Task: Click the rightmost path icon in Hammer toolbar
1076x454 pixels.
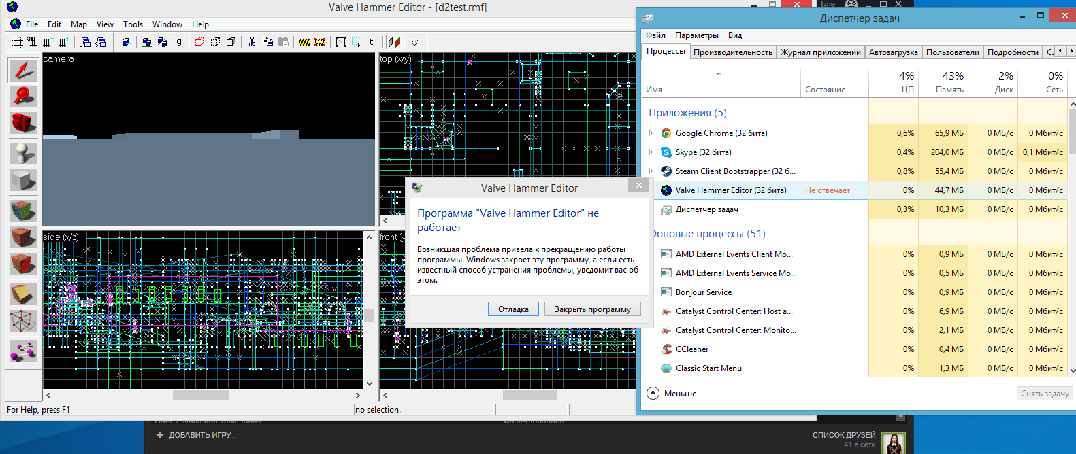Action: coord(414,42)
